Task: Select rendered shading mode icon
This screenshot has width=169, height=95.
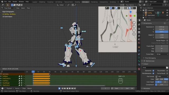Action: (132, 8)
